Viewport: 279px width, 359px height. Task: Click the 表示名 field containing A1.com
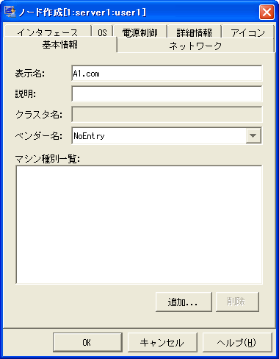tap(167, 74)
